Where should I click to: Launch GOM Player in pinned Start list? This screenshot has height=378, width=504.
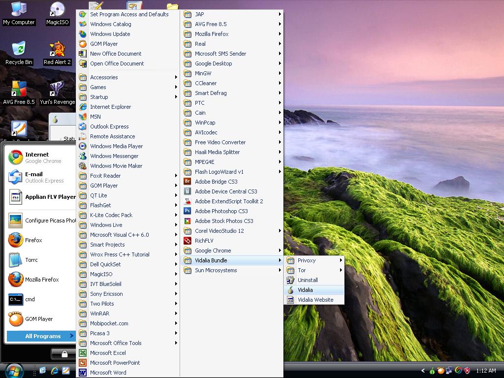[x=41, y=319]
